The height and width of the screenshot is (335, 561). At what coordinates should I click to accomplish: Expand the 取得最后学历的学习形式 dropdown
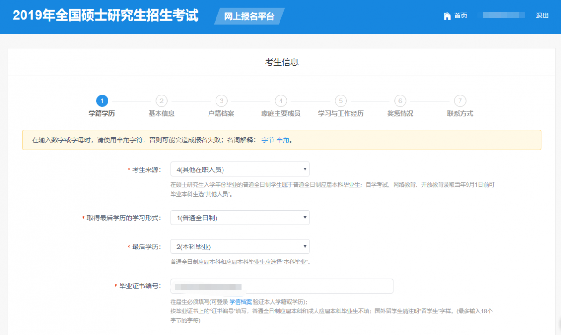pyautogui.click(x=239, y=217)
